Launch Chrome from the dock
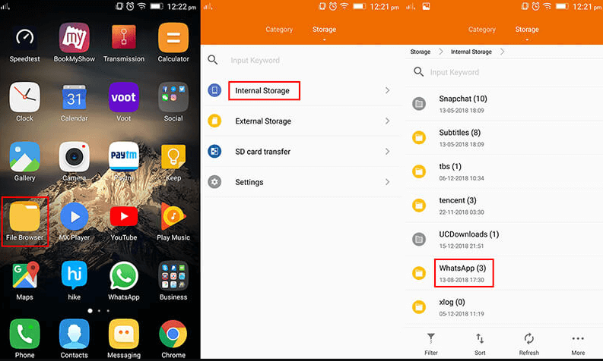This screenshot has width=603, height=361. pos(173,334)
